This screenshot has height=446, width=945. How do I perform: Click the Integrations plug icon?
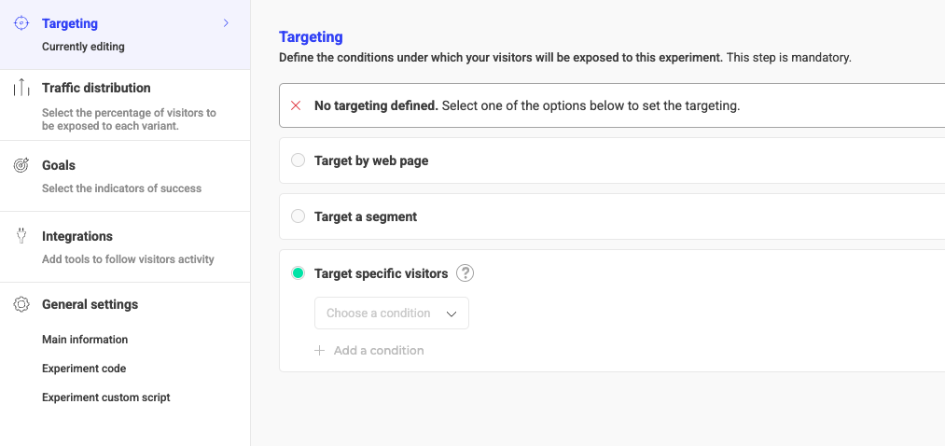(x=21, y=236)
